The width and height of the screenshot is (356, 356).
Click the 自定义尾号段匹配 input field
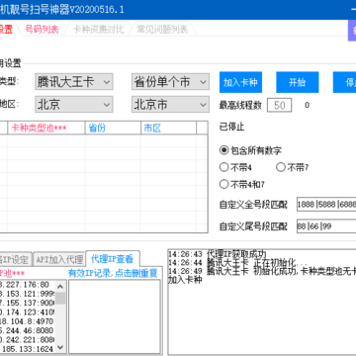326,226
